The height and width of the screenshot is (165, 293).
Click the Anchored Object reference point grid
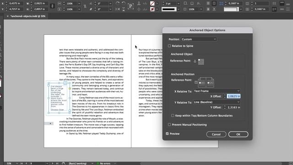tap(201, 61)
